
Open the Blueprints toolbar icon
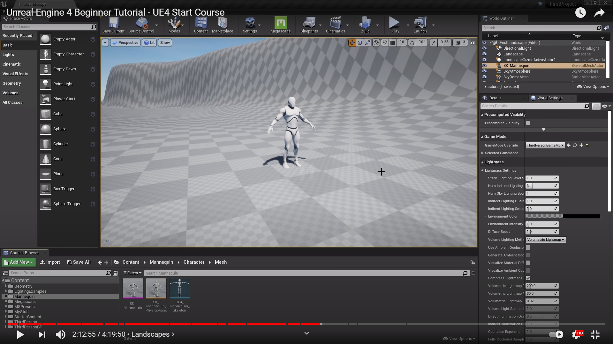coord(309,25)
